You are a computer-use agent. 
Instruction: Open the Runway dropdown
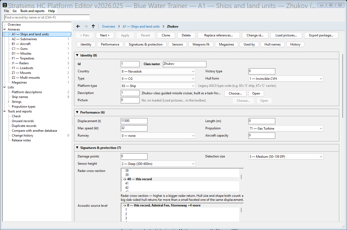(x=158, y=136)
